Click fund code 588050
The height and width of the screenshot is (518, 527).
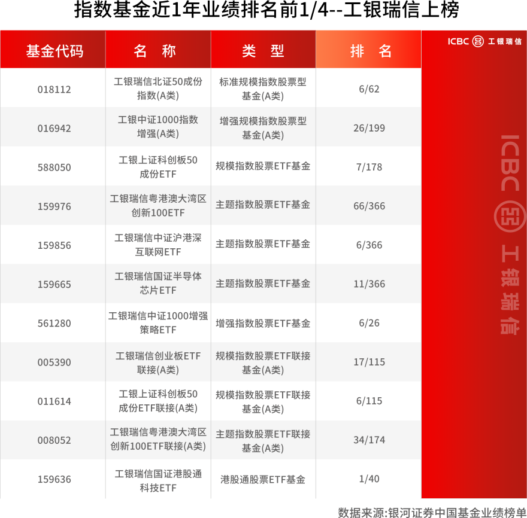pos(54,167)
